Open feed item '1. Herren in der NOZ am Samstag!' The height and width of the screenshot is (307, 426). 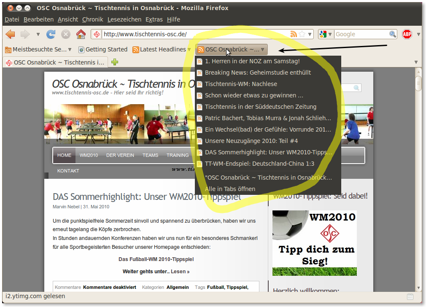tap(268, 62)
